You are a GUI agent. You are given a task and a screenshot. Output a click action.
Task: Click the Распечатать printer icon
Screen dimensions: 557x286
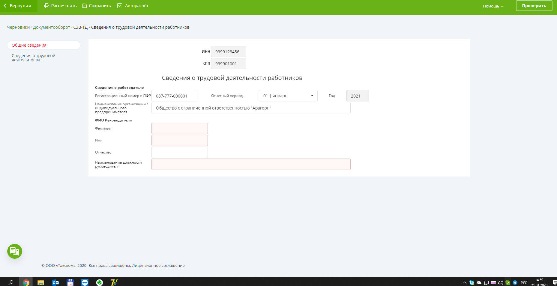click(47, 6)
